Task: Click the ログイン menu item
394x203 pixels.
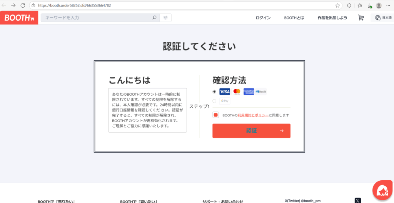Action: pos(263,18)
